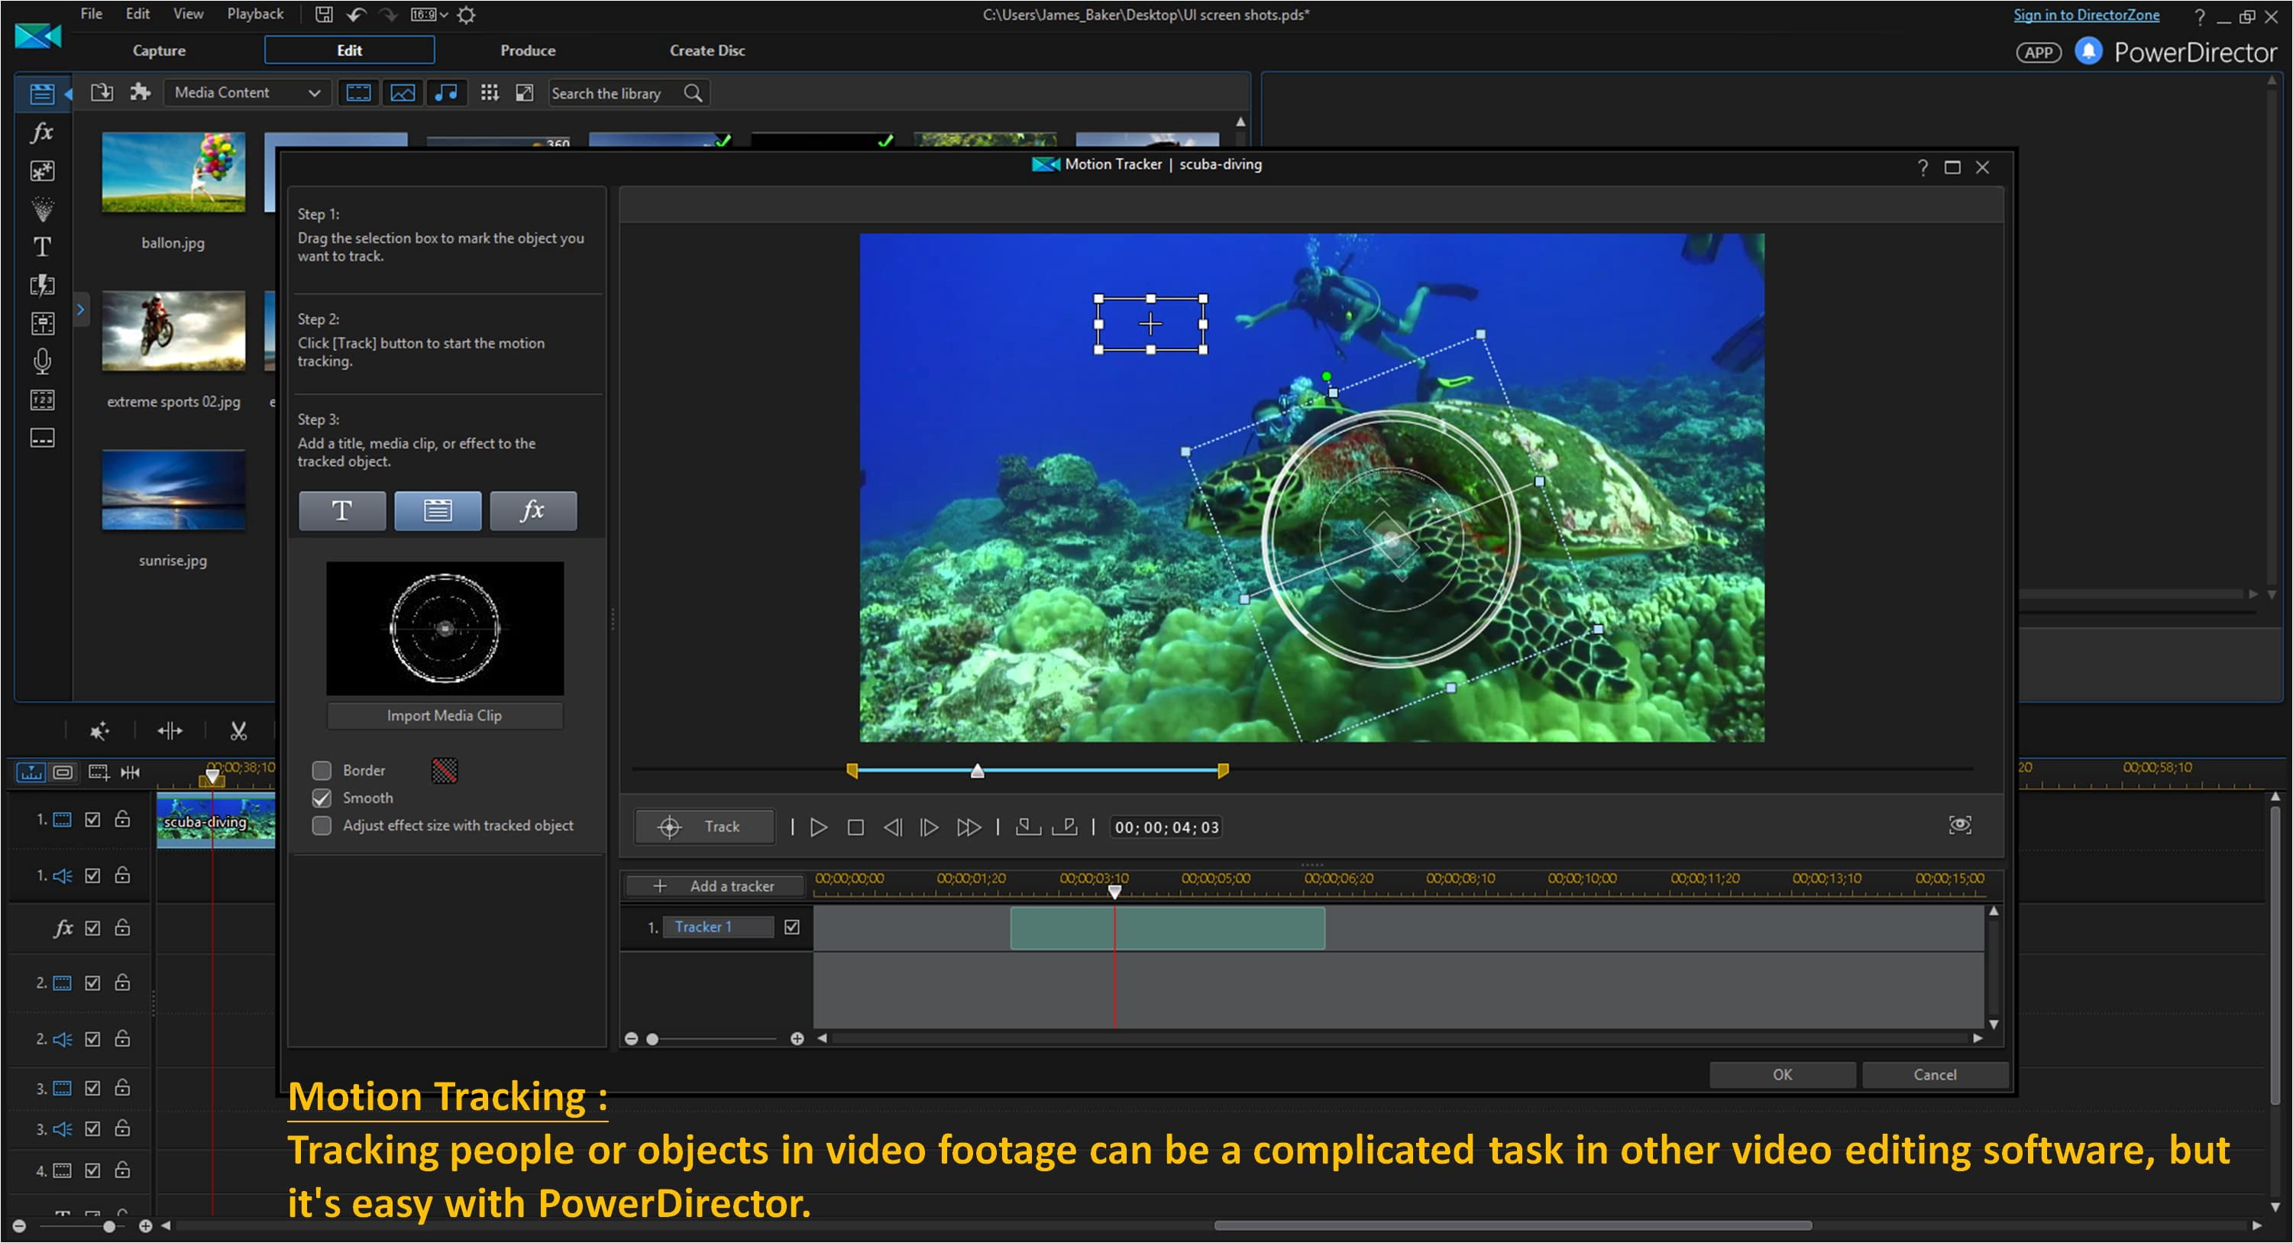Pick the border color swatch
The height and width of the screenshot is (1243, 2293).
445,771
